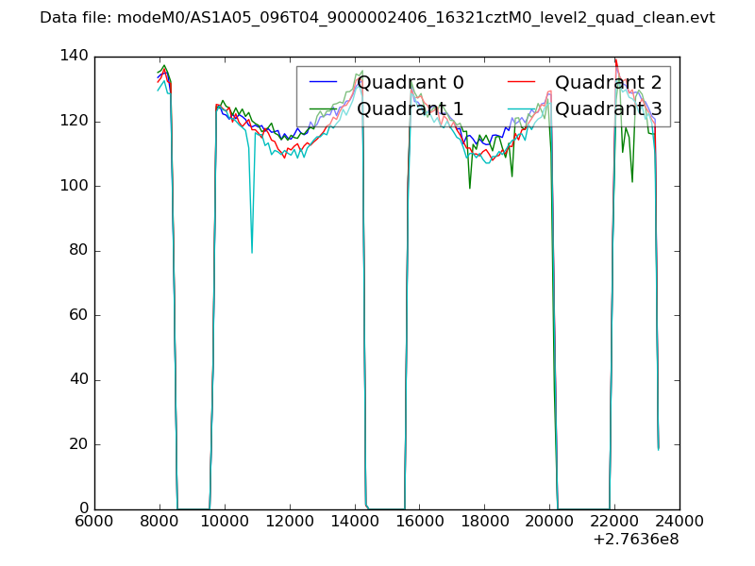Click the plot title with the data file name

tap(377, 18)
